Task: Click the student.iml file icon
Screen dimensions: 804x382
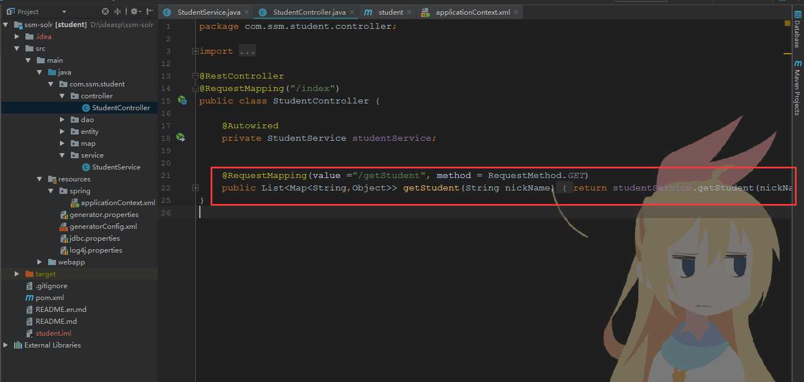Action: click(x=30, y=333)
